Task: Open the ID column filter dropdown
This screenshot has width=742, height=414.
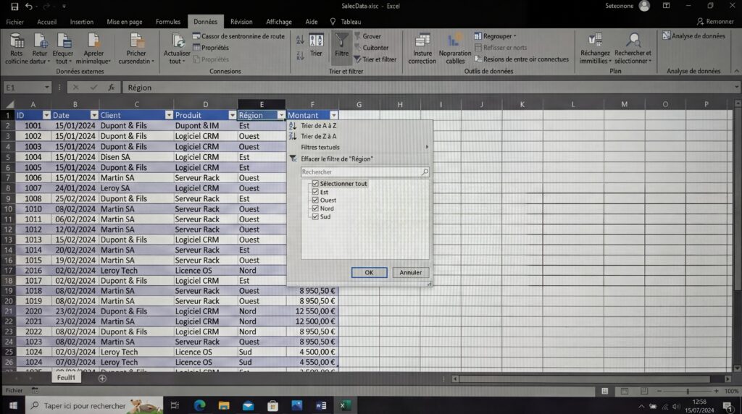Action: [46, 115]
